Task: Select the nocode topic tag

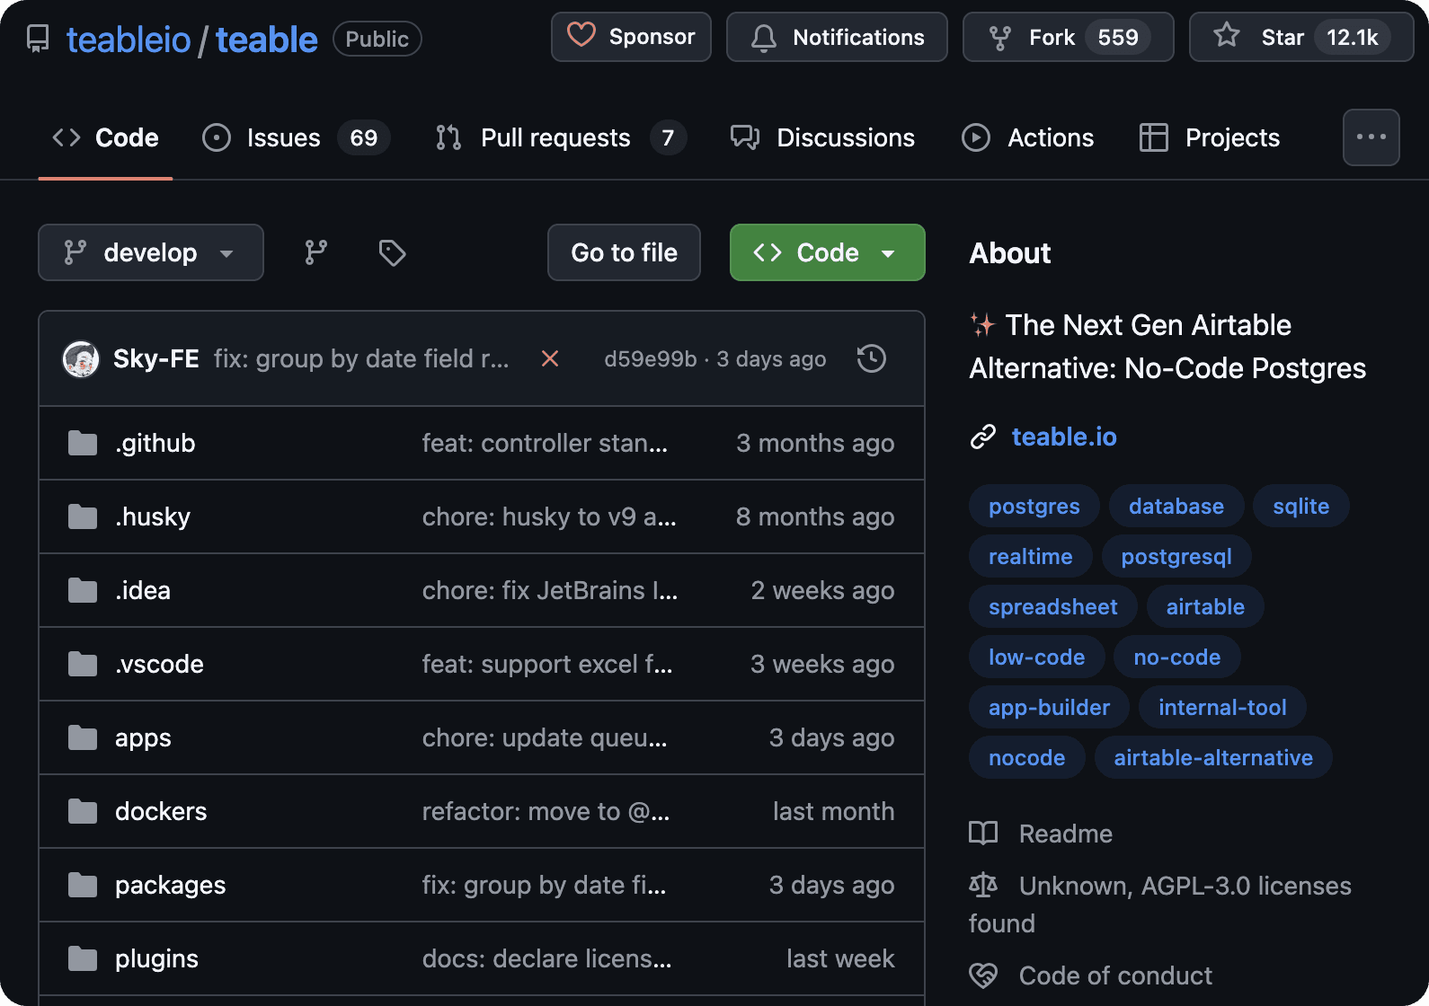Action: pyautogui.click(x=1027, y=757)
